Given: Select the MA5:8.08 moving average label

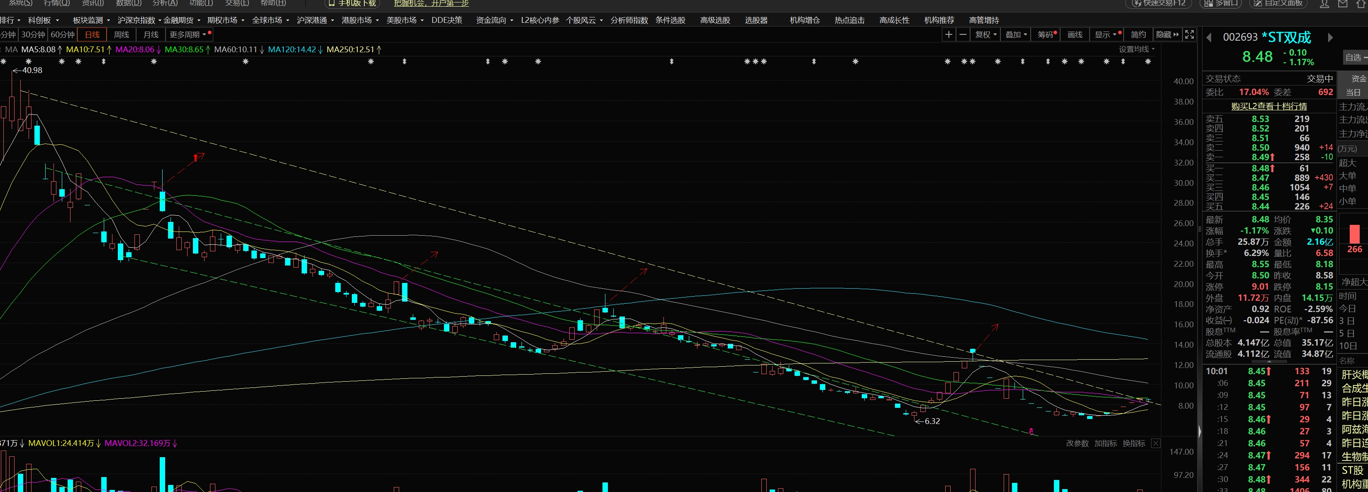Looking at the screenshot, I should click(x=41, y=49).
